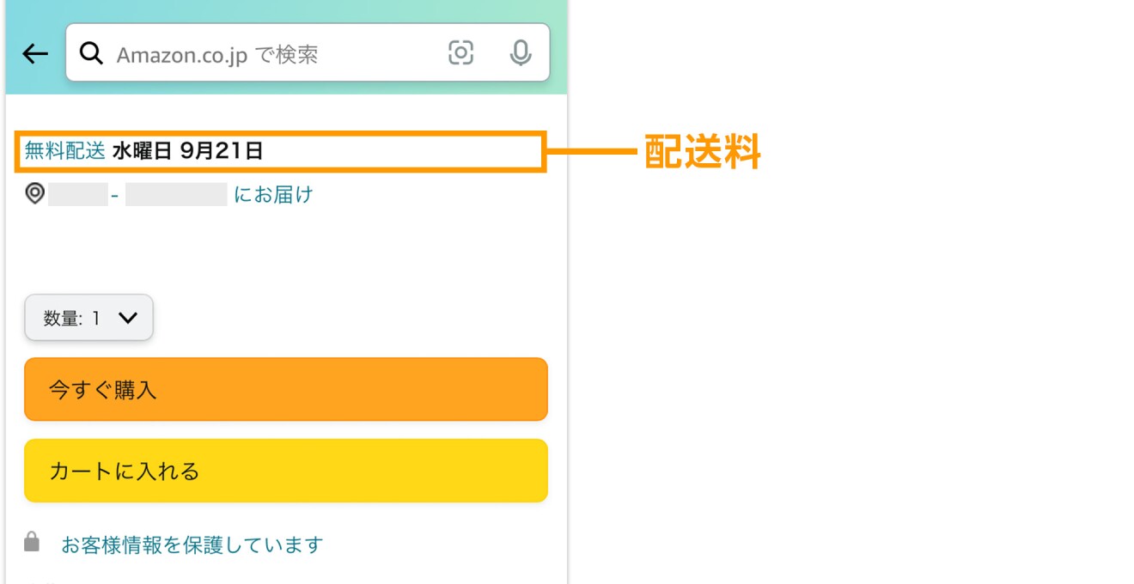
Task: Click the magnifying glass search icon
Action: (91, 53)
